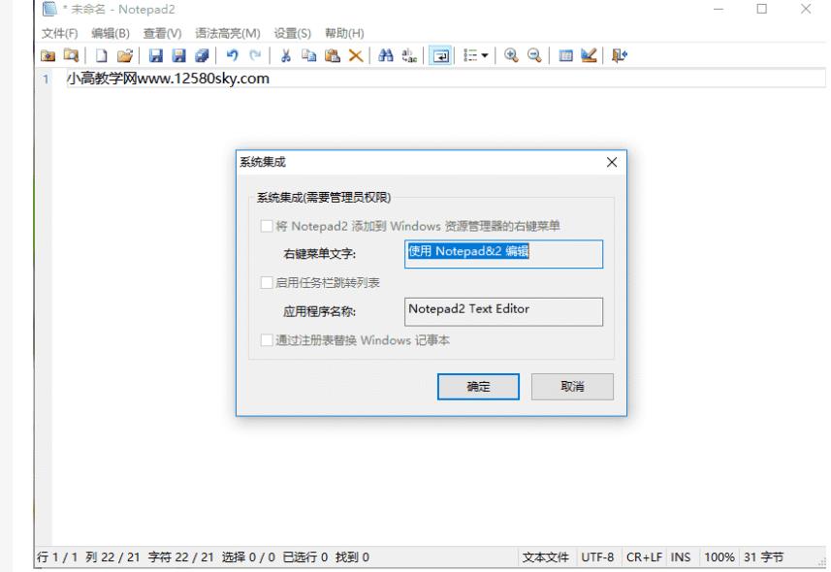The height and width of the screenshot is (572, 831).
Task: Paste from clipboard toolbar icon
Action: [333, 55]
